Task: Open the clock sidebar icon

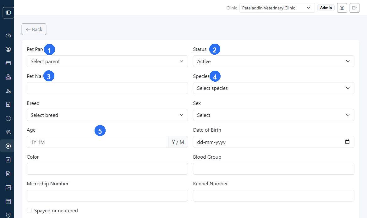Action: coord(8,118)
